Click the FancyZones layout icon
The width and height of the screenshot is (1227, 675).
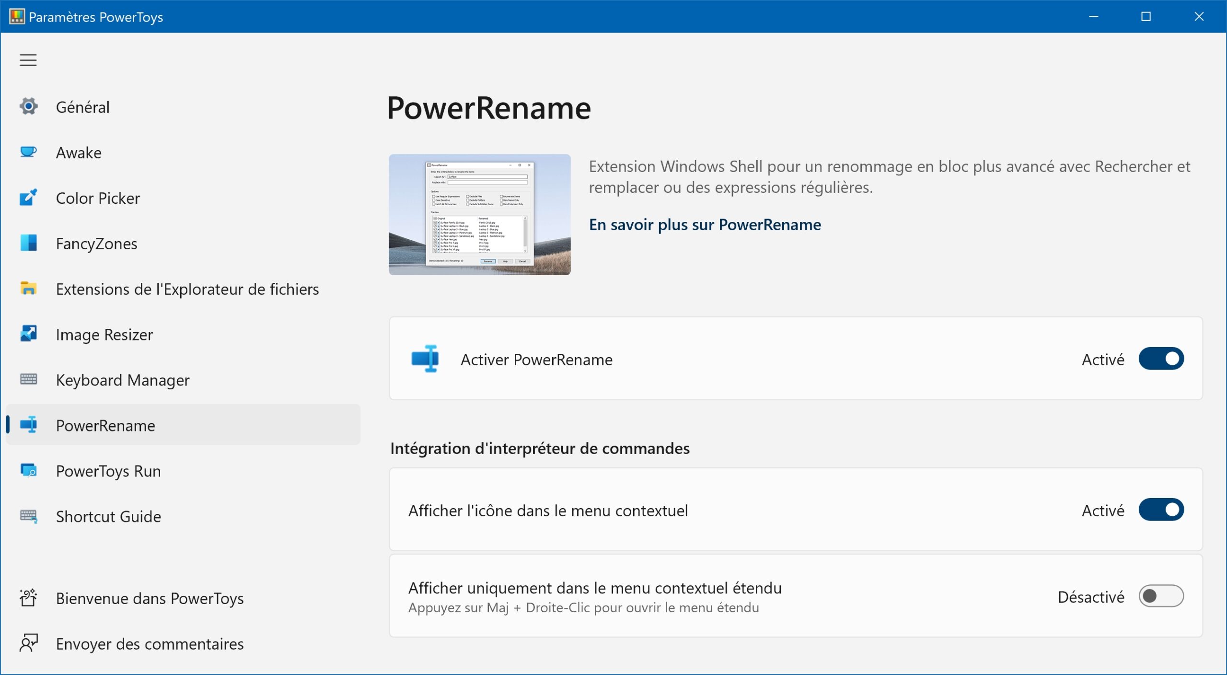[29, 243]
